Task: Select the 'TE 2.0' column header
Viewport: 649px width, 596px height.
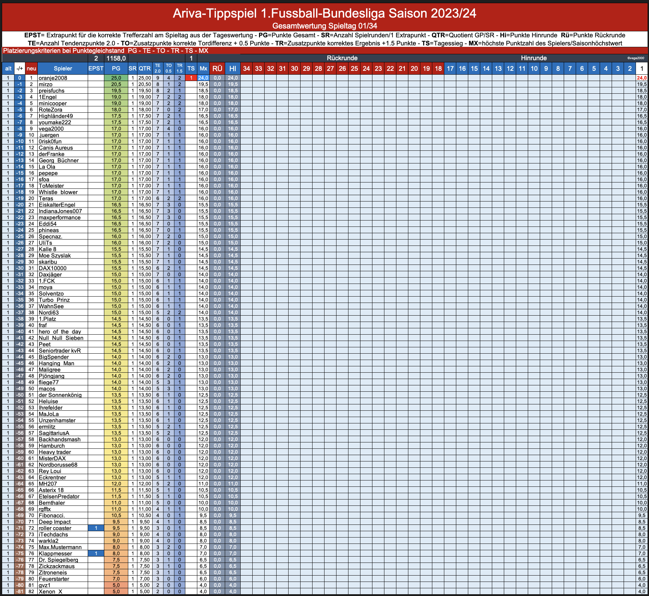Action: pyautogui.click(x=157, y=68)
